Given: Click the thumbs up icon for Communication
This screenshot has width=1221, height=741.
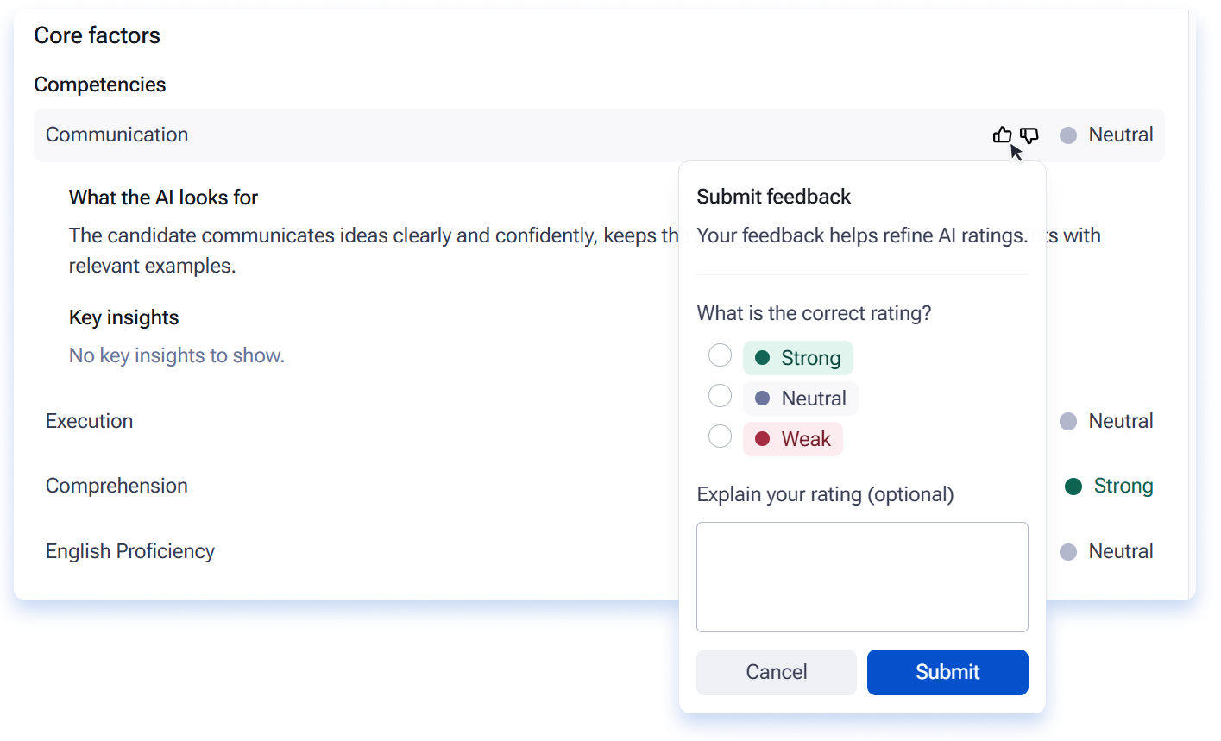Looking at the screenshot, I should (1002, 135).
